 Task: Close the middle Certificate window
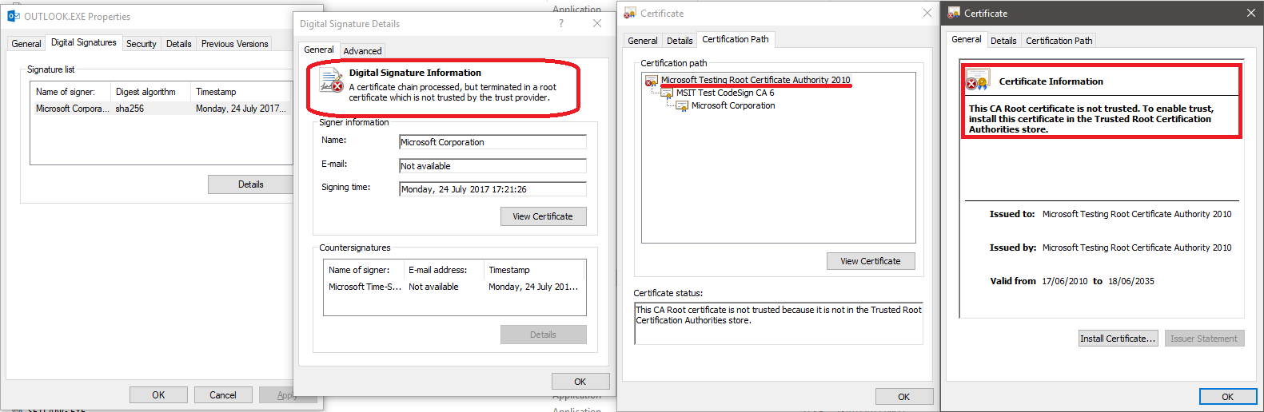[927, 13]
